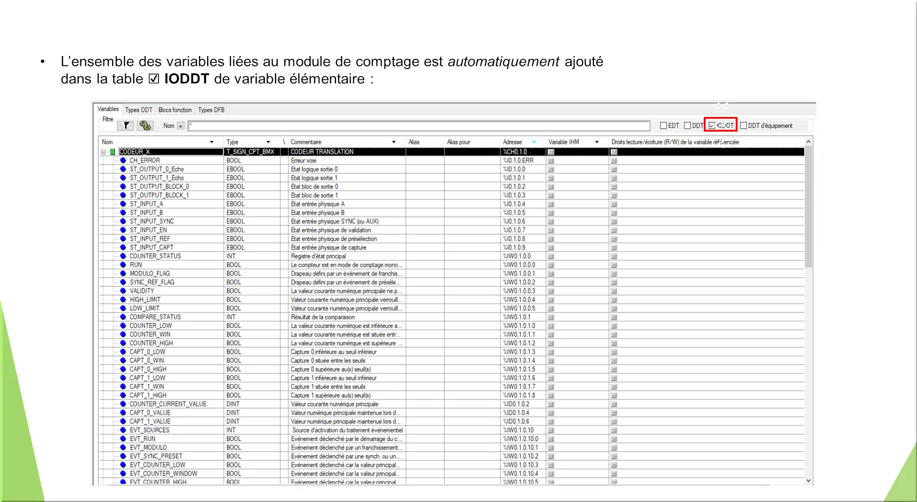Click blue dot icon of COUNTER_WIN
Image resolution: width=917 pixels, height=502 pixels.
click(123, 335)
